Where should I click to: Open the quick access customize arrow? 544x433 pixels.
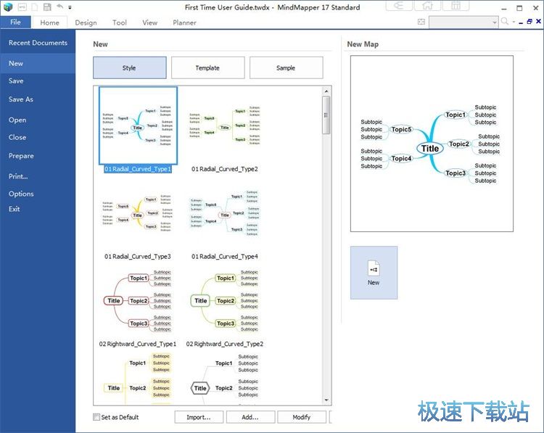[70, 7]
